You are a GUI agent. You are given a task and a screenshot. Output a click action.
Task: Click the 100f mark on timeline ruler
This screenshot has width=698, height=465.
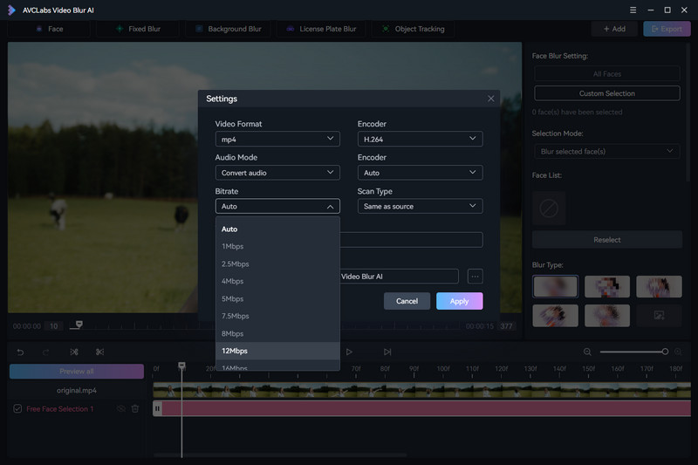click(x=443, y=368)
